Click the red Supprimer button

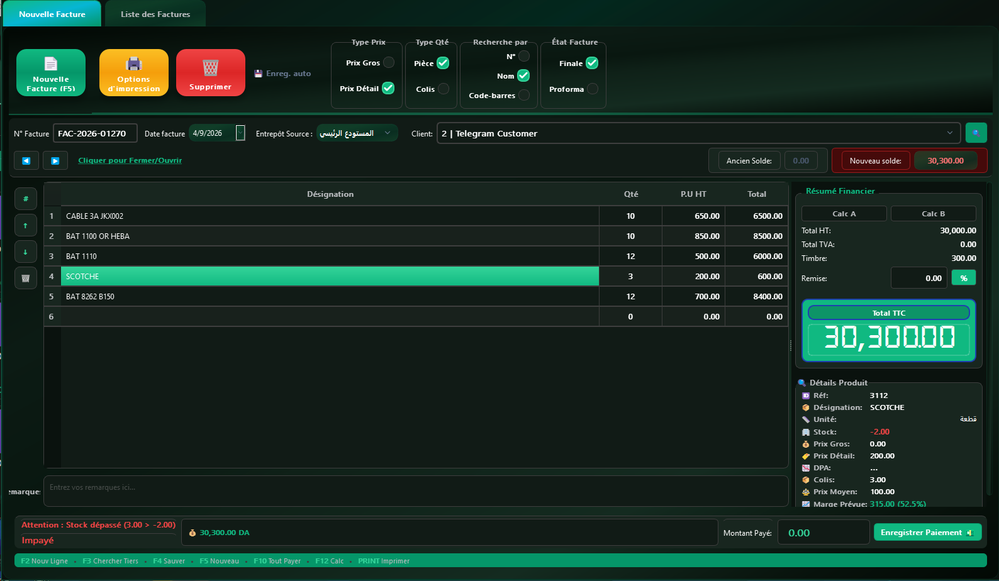(x=211, y=73)
